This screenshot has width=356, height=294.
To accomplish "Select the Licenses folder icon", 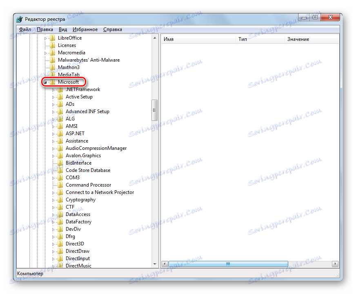I will tap(52, 45).
